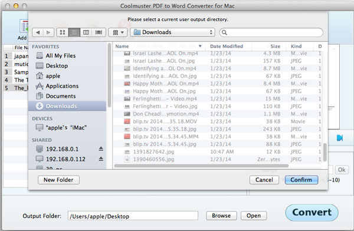This screenshot has width=354, height=231.
Task: Reverse the sort order arrow in the Name column
Action: pos(200,46)
